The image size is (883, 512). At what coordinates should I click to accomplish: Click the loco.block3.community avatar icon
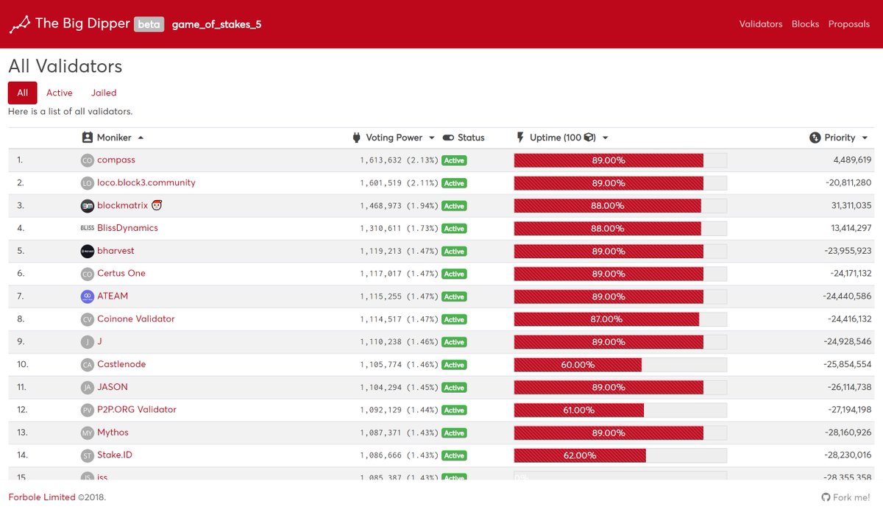point(87,182)
